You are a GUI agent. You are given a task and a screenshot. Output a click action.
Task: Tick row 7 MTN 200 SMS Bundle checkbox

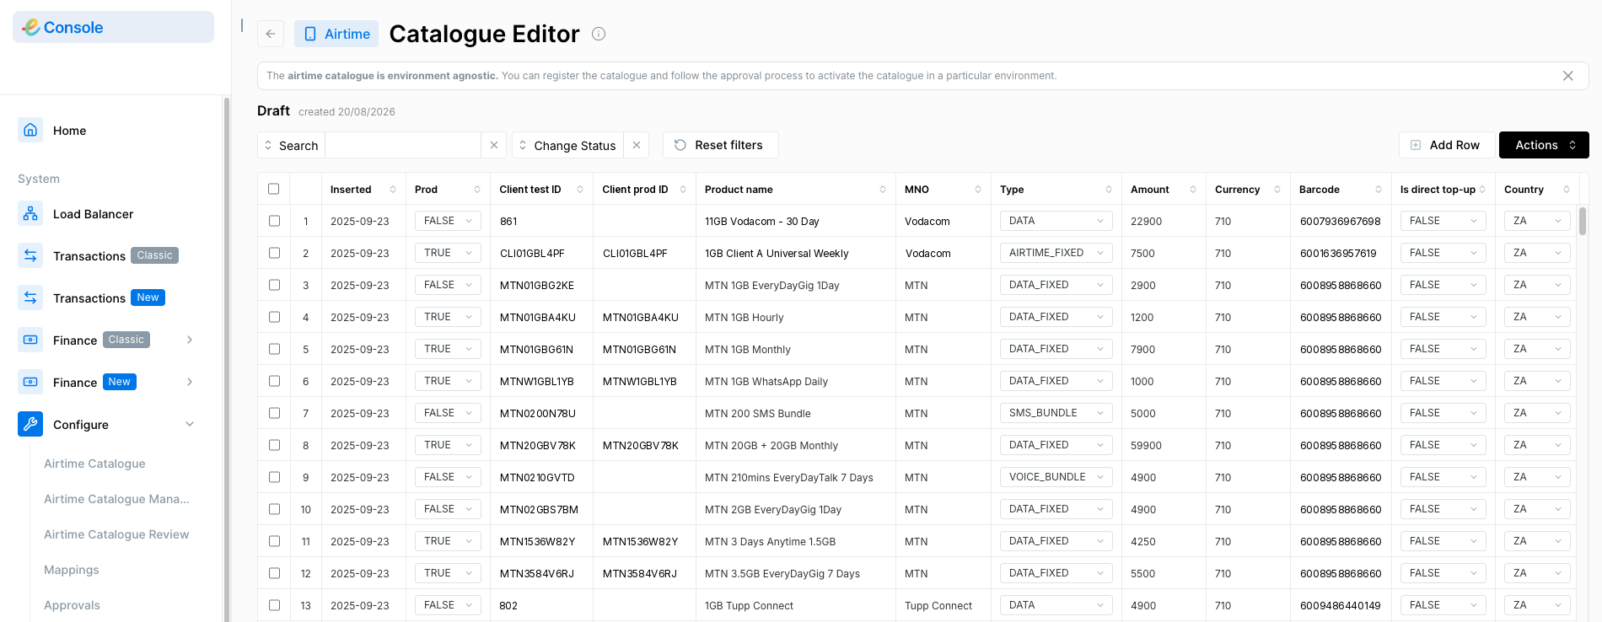click(x=274, y=413)
